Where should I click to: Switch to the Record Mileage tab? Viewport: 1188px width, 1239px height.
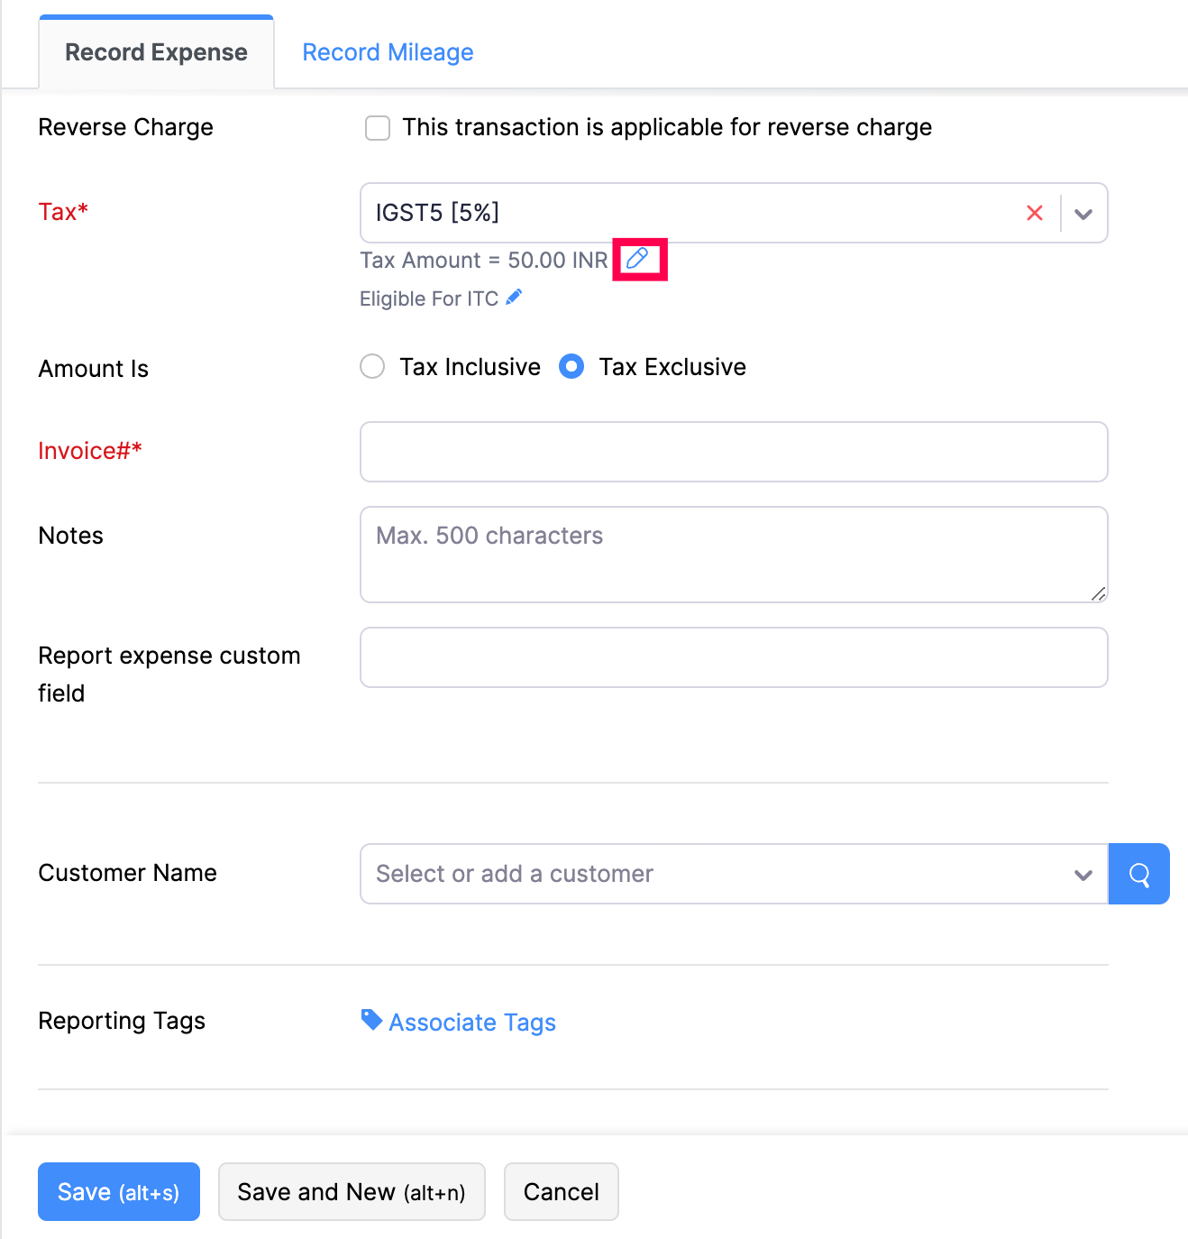(x=388, y=51)
